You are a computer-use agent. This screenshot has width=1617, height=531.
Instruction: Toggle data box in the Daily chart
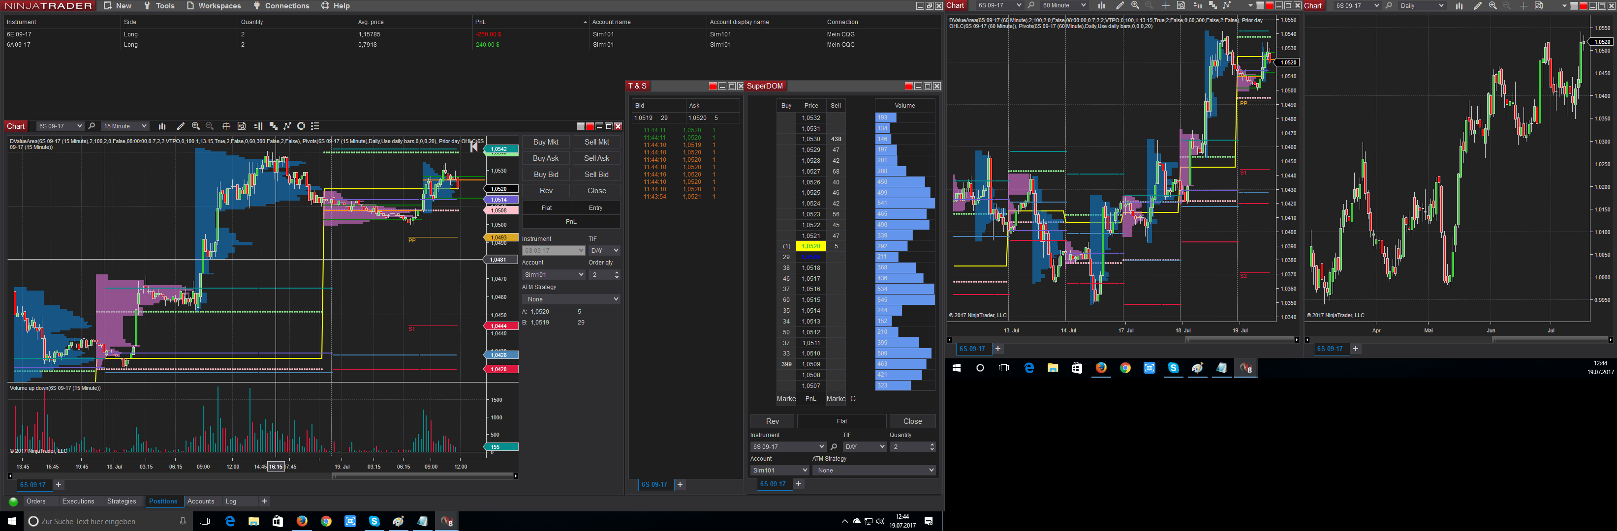(1539, 5)
